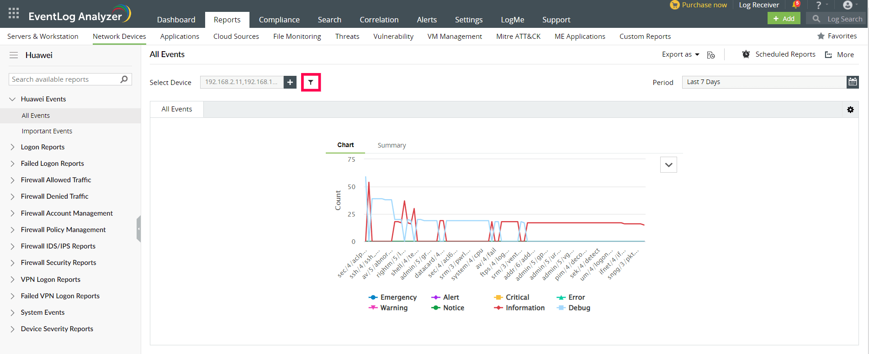The width and height of the screenshot is (869, 354).
Task: Toggle the Emergency series in chart legend
Action: (x=392, y=297)
